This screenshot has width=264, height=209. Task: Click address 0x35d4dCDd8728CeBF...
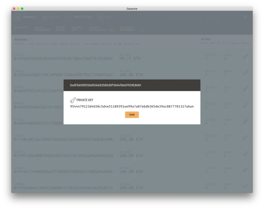(x=63, y=75)
